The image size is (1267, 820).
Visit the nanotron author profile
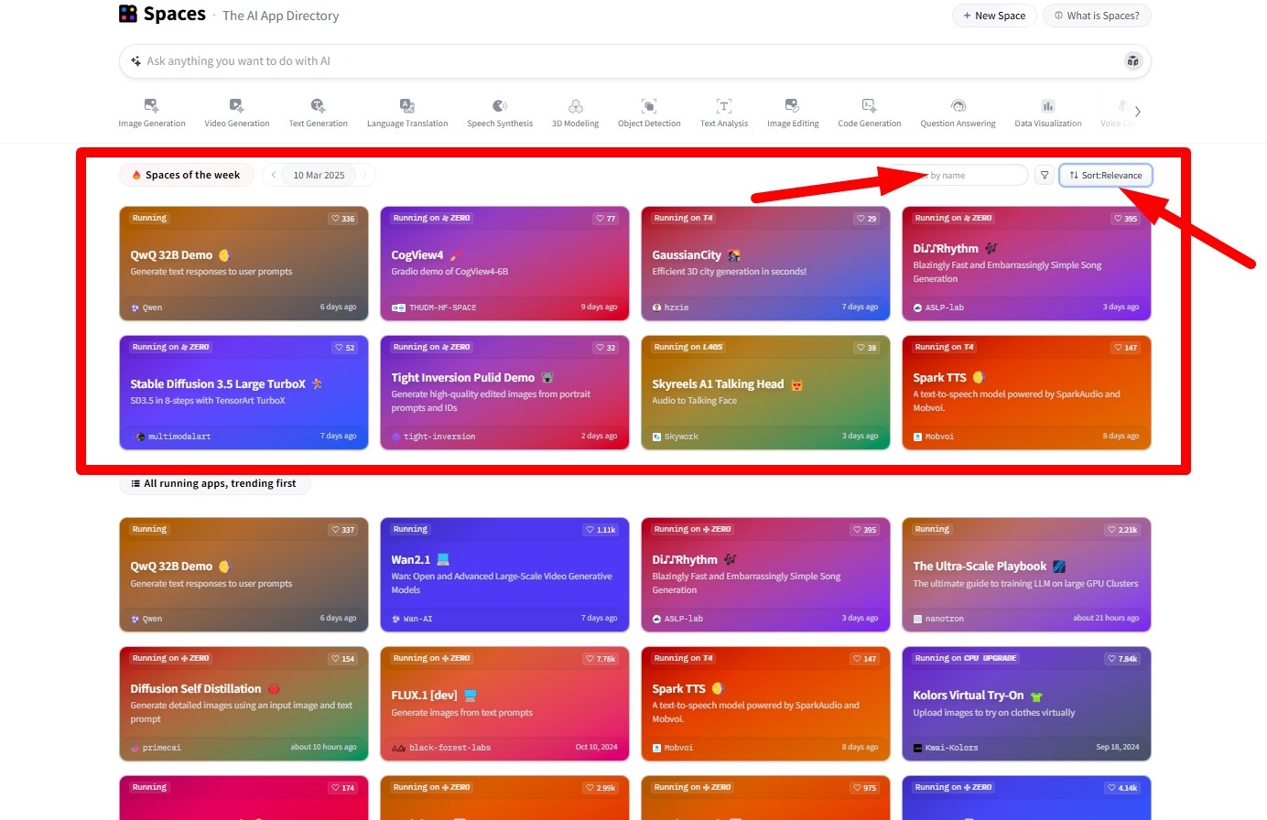point(938,619)
